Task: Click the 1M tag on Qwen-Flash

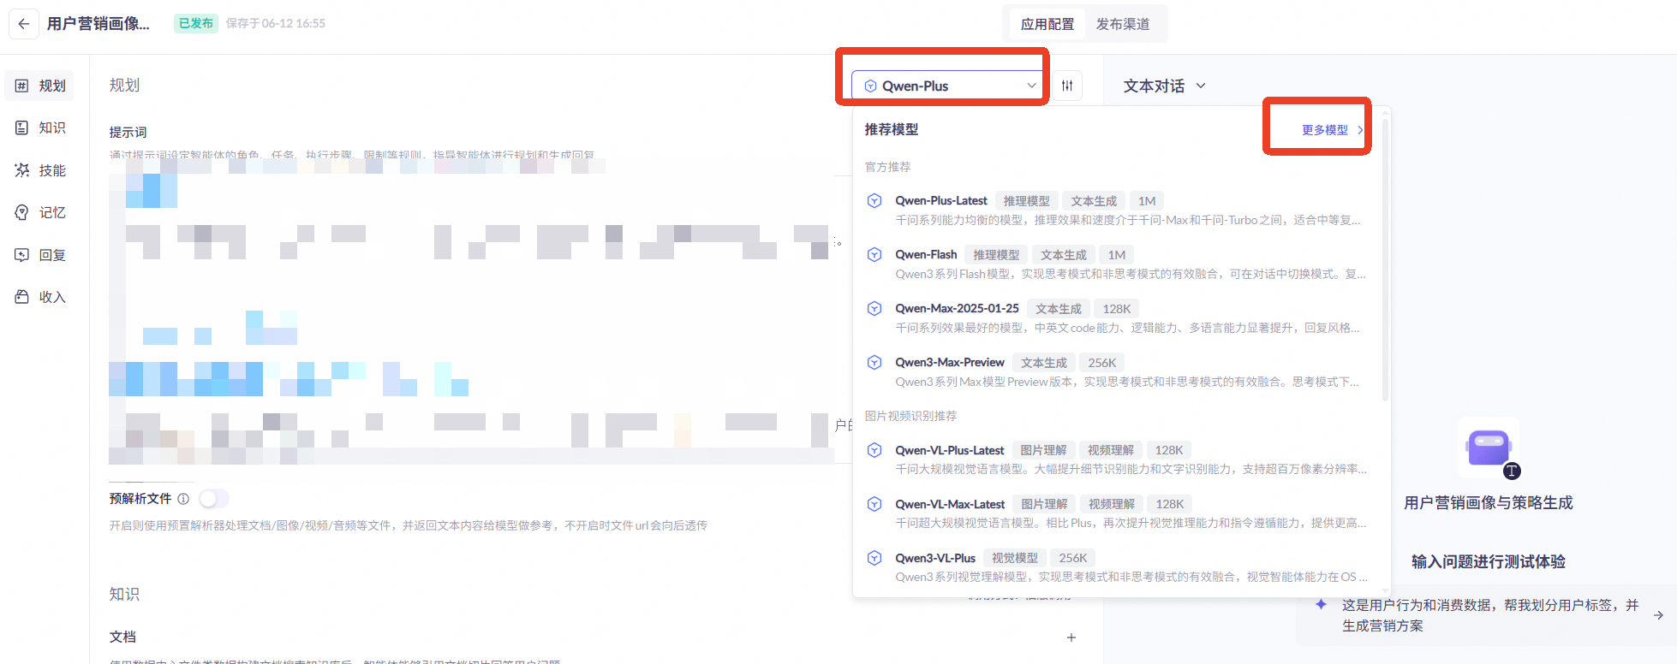Action: tap(1117, 255)
